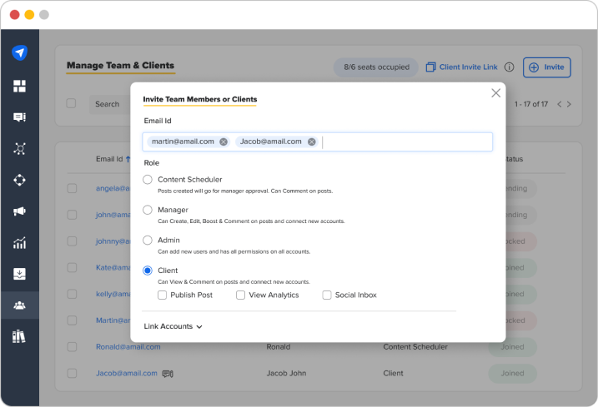Open the dashboard grid icon in sidebar

(x=19, y=86)
